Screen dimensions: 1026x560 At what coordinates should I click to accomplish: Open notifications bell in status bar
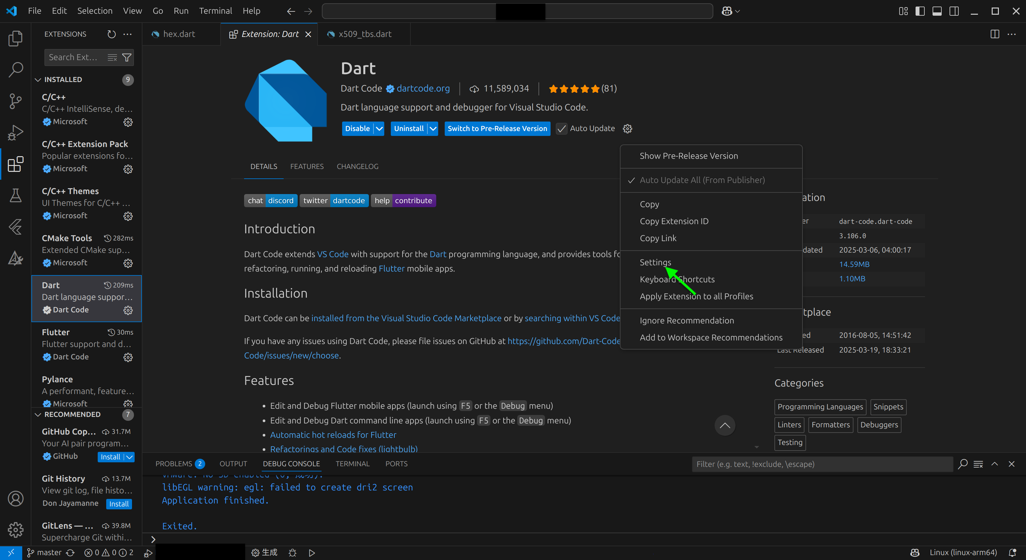point(1012,553)
